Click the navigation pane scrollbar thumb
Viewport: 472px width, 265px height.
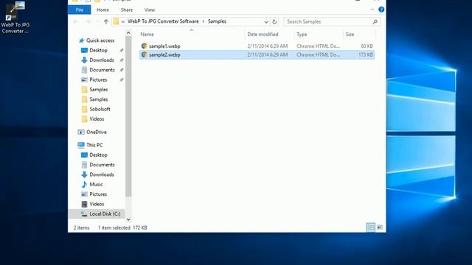128,116
